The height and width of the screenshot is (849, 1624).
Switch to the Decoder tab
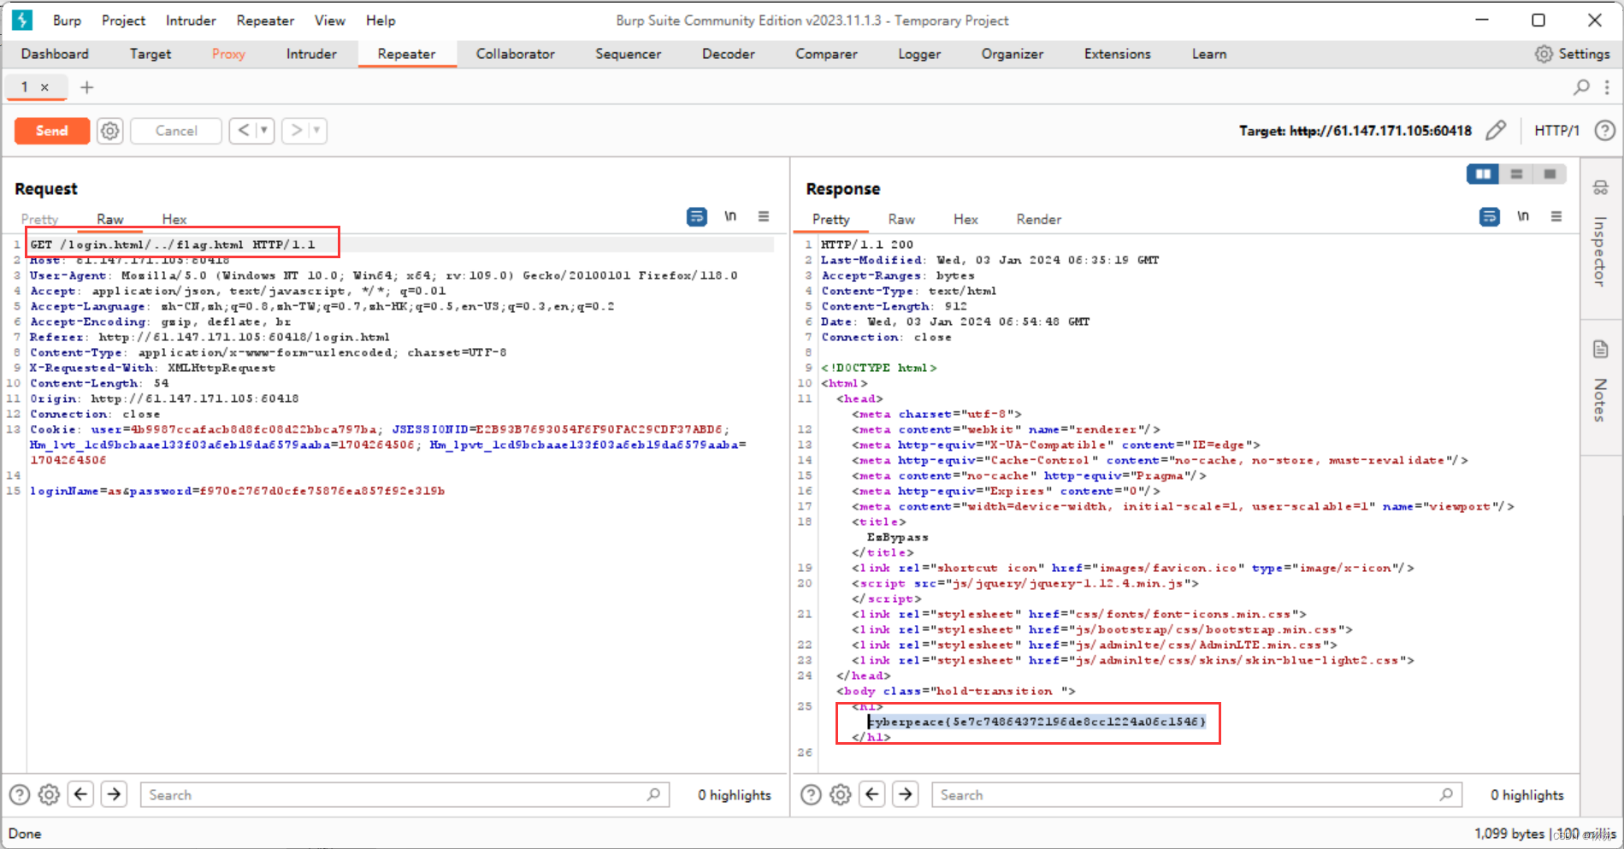coord(729,54)
